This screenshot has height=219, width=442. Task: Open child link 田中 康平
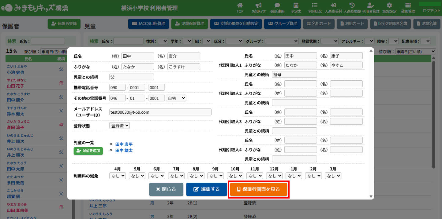tap(124, 144)
